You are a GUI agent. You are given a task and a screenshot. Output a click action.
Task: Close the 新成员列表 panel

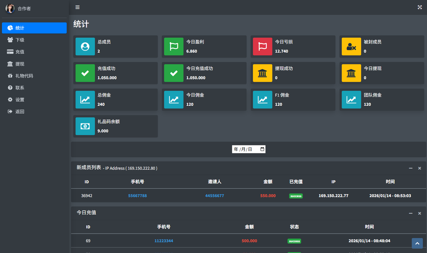pos(420,168)
